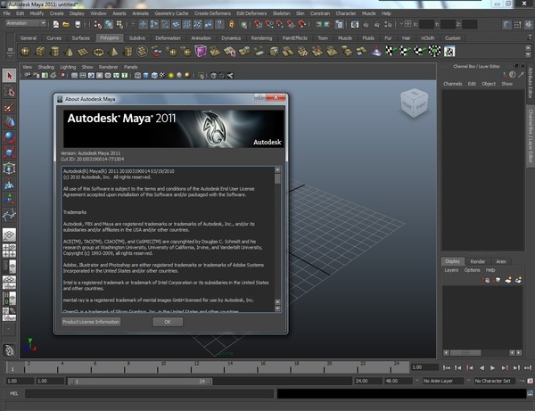Toggle the MEL command line label

click(x=13, y=393)
